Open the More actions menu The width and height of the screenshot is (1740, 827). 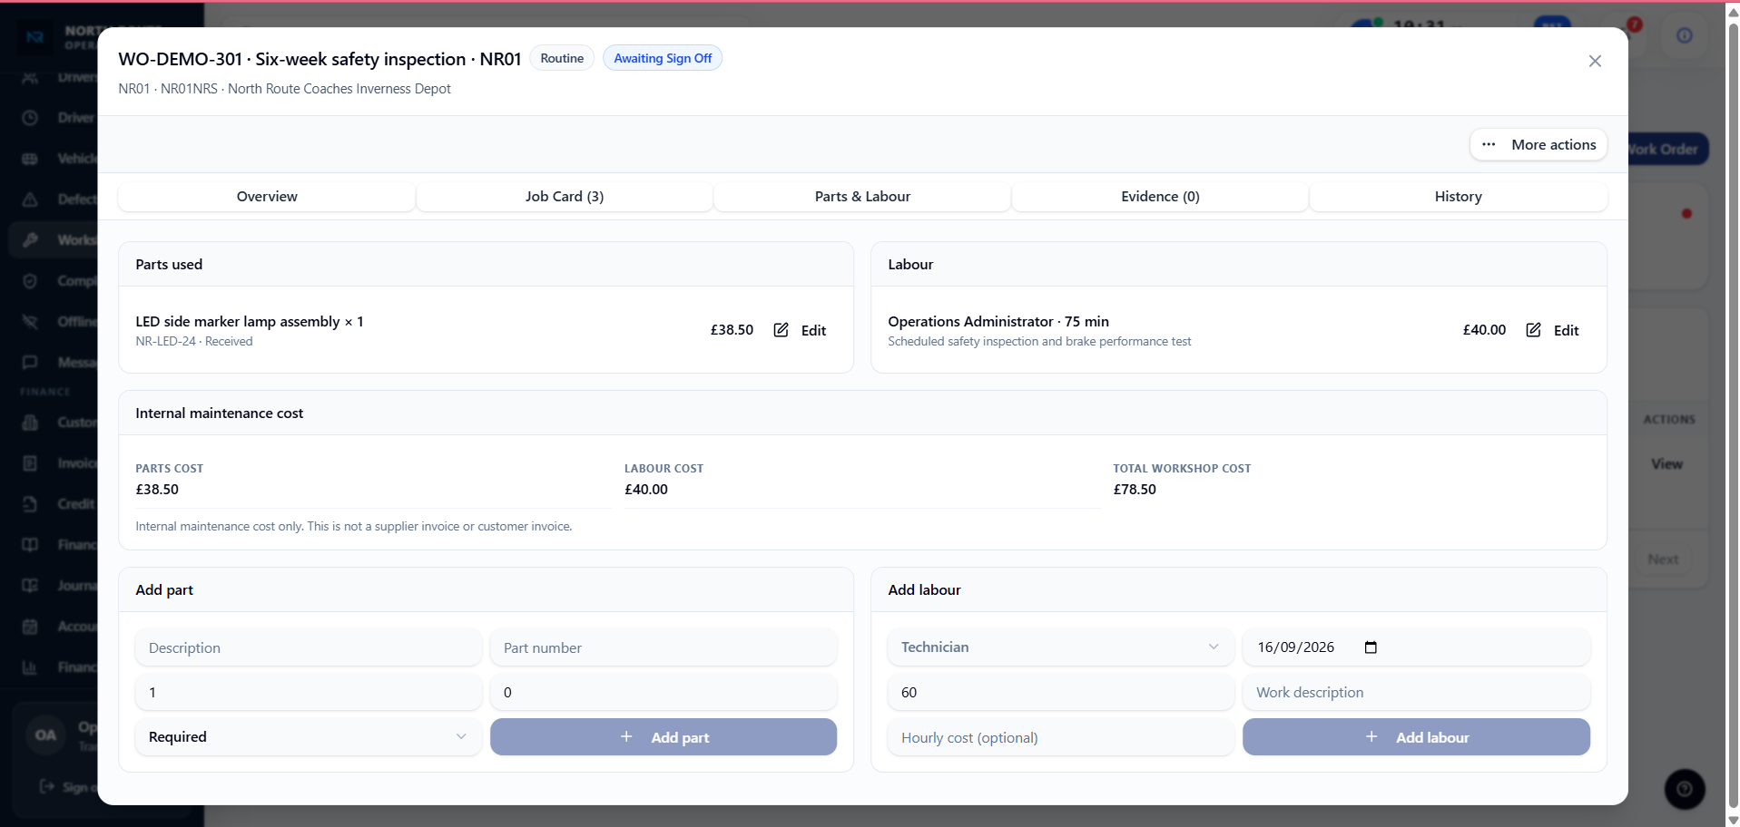(1538, 145)
